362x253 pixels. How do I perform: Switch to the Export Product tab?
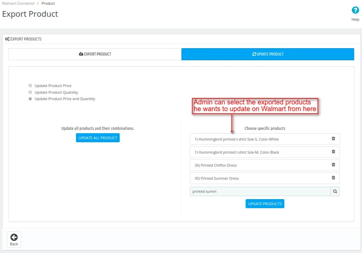(95, 54)
